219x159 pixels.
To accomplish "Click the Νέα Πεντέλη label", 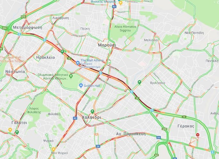I will tap(194, 33).
